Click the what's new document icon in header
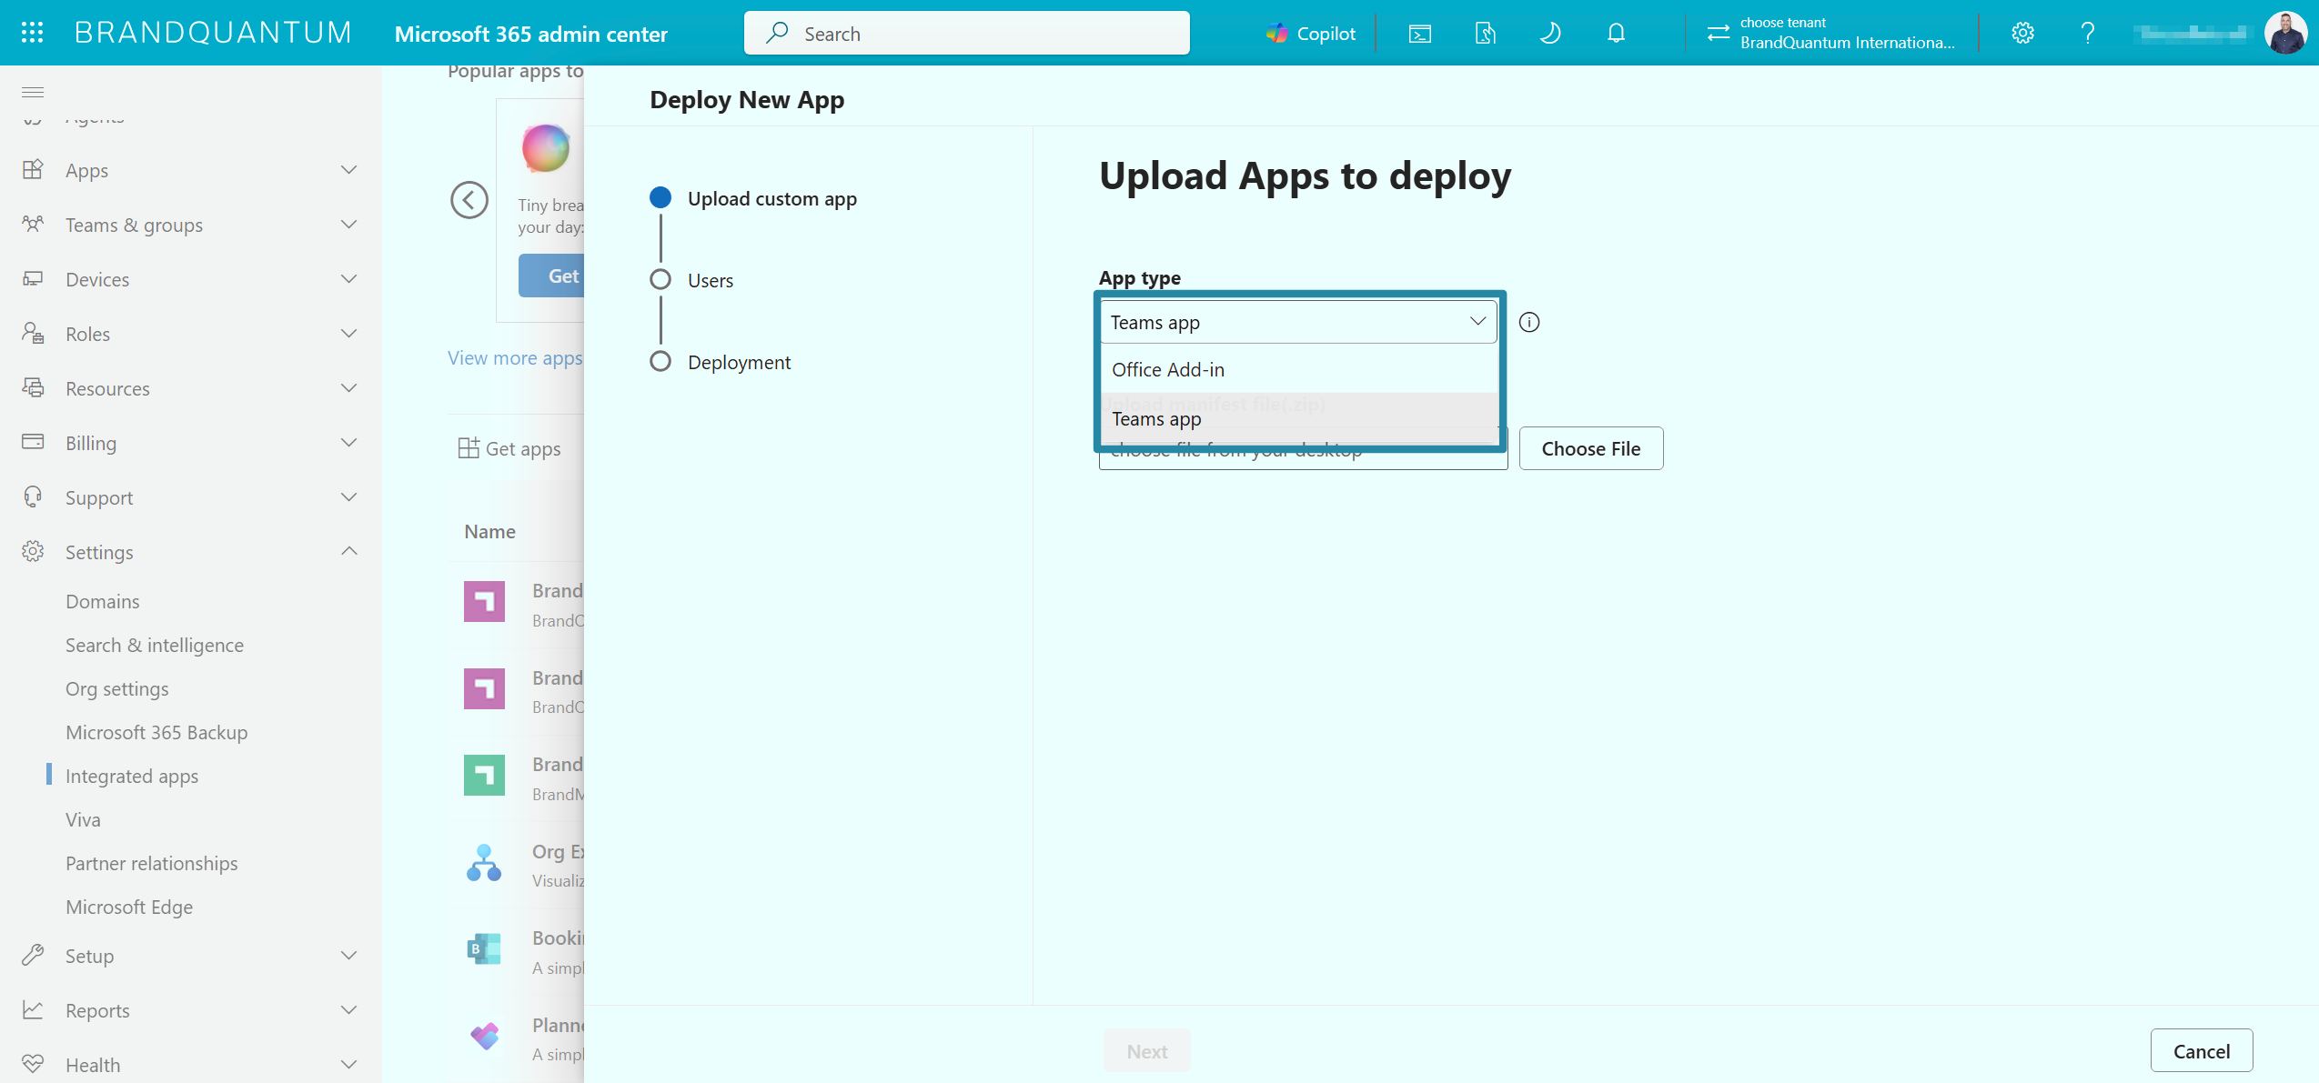The width and height of the screenshot is (2319, 1083). 1485,34
